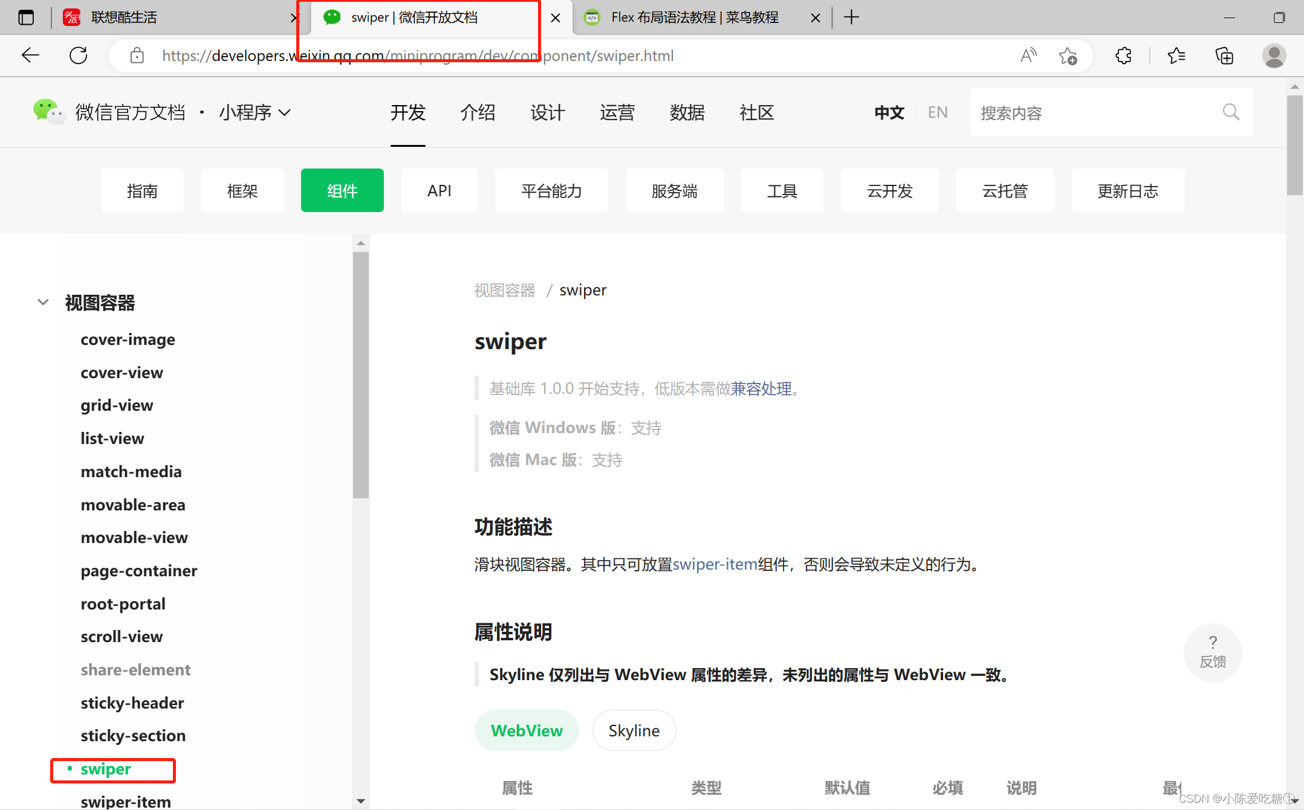Click the search magnifier icon
This screenshot has height=810, width=1304.
[x=1231, y=112]
